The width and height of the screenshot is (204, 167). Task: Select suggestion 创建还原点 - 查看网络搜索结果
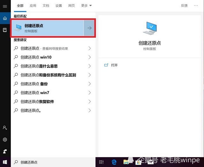click(44, 49)
